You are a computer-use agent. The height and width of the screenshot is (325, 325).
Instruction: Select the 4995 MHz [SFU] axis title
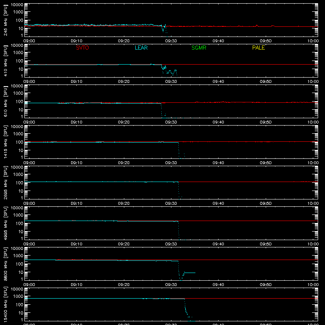(5, 223)
